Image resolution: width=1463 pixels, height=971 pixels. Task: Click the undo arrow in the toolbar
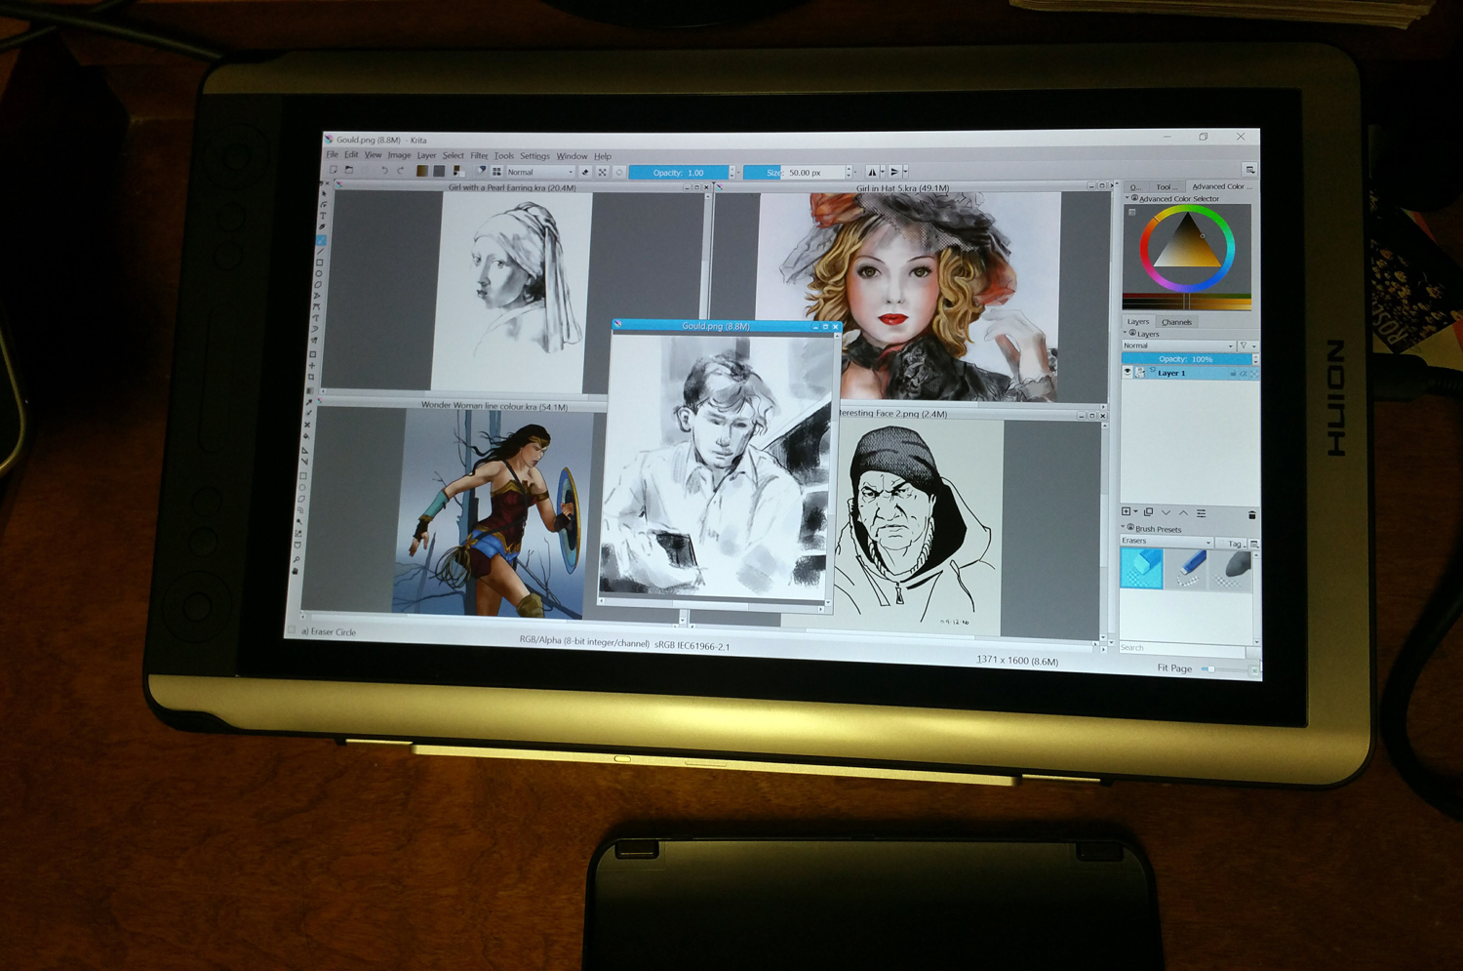coord(384,171)
